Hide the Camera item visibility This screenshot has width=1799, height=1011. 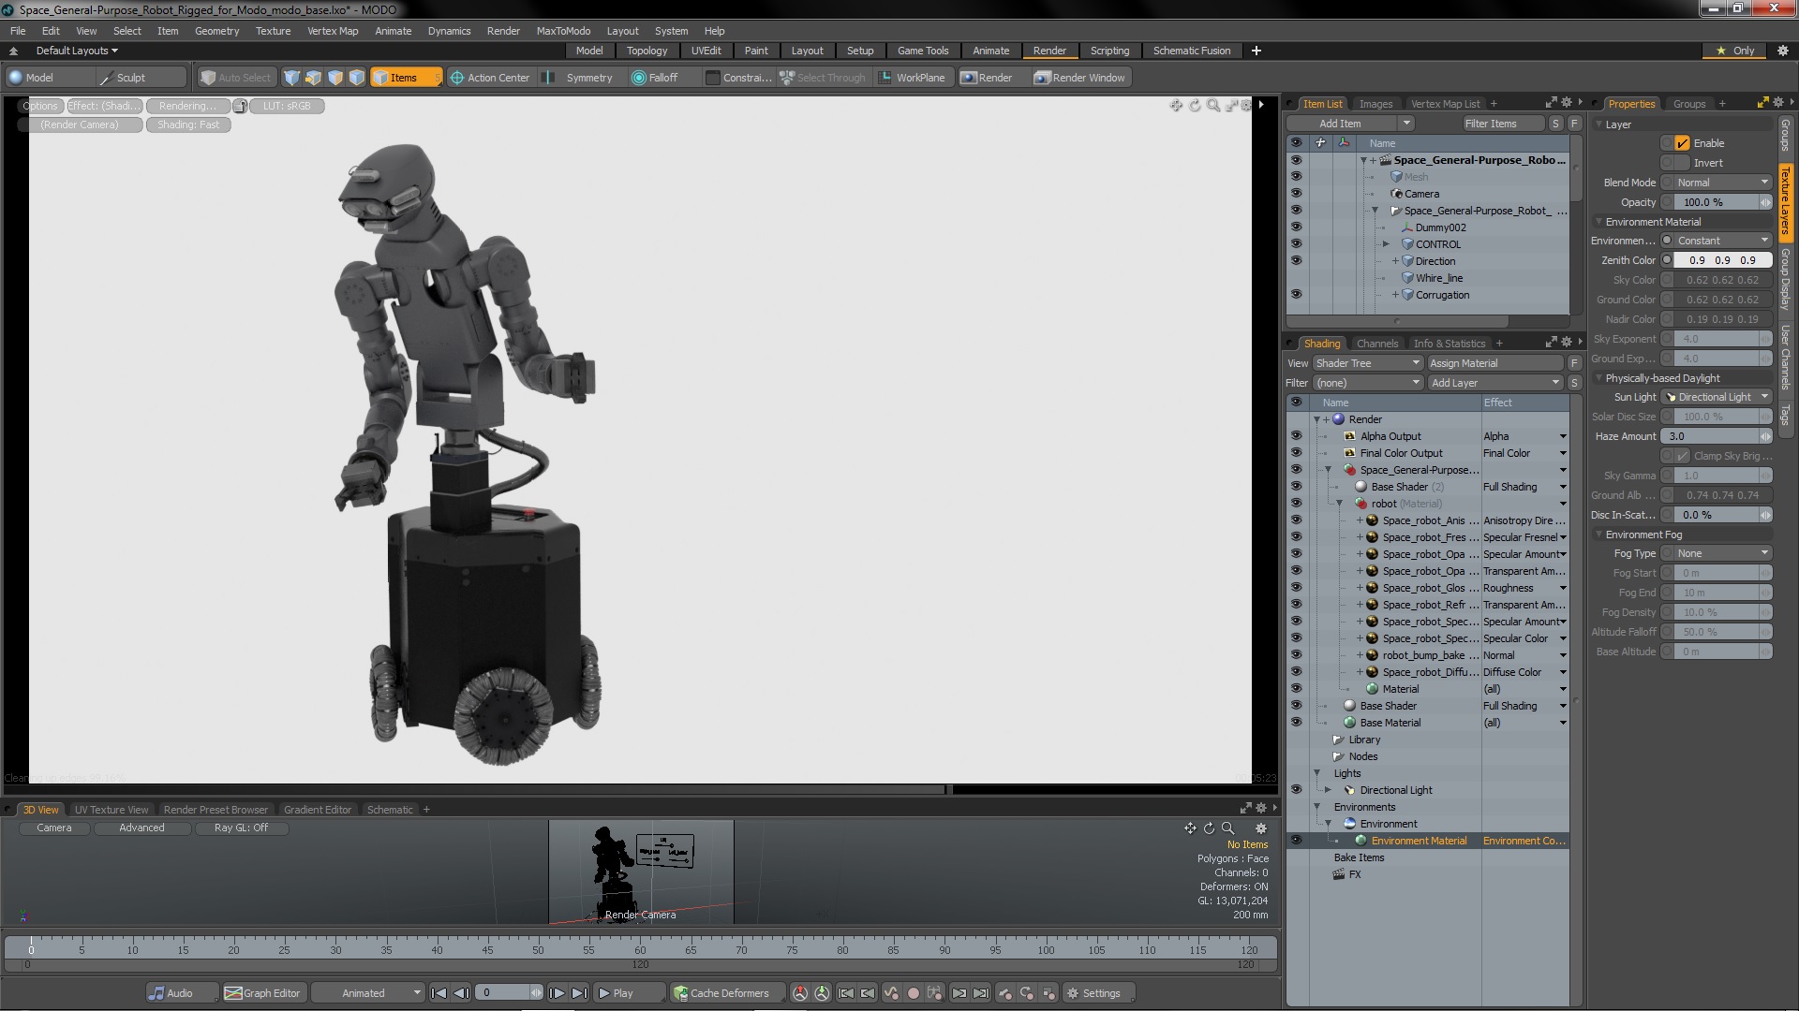(1296, 194)
